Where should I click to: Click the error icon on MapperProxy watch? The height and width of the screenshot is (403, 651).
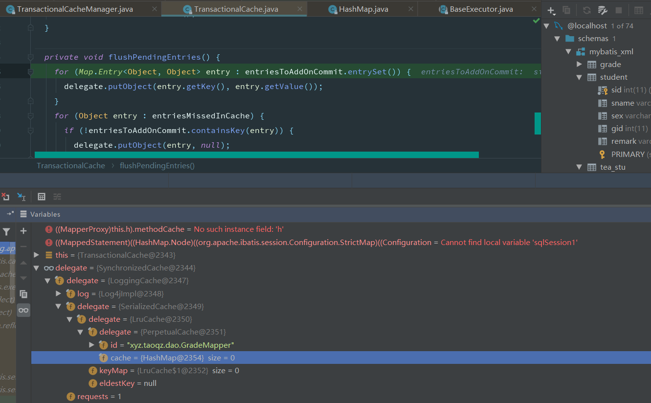(x=48, y=229)
